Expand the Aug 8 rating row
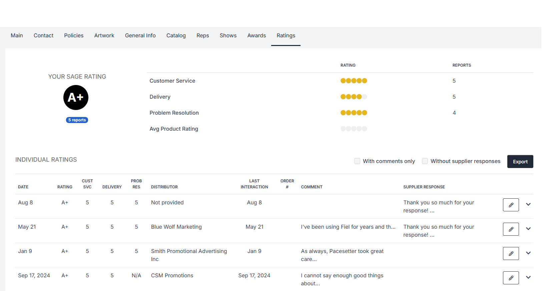The height and width of the screenshot is (291, 543). click(x=528, y=204)
